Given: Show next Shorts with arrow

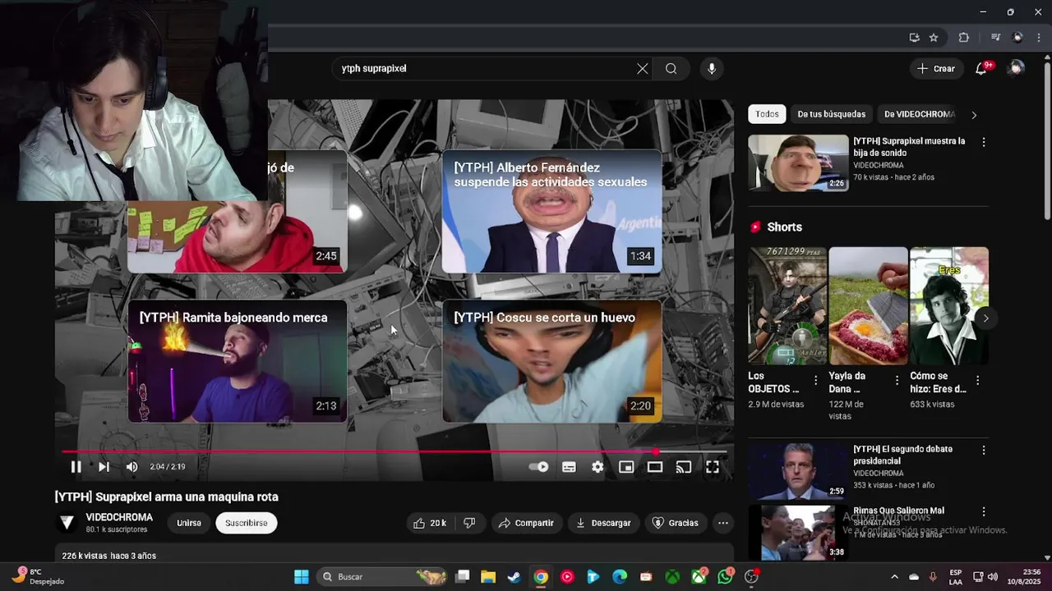Looking at the screenshot, I should click(985, 318).
